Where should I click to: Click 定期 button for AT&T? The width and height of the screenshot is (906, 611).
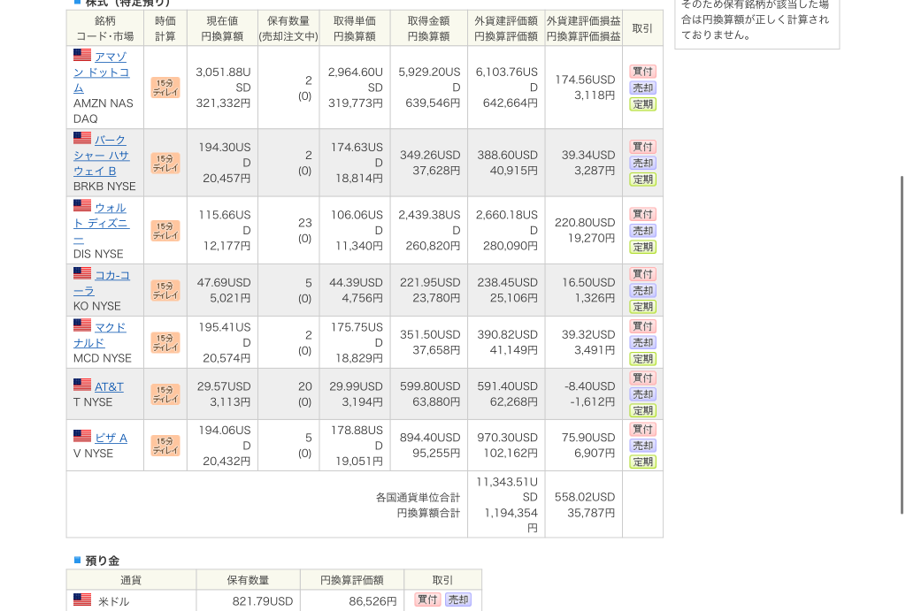pos(642,410)
